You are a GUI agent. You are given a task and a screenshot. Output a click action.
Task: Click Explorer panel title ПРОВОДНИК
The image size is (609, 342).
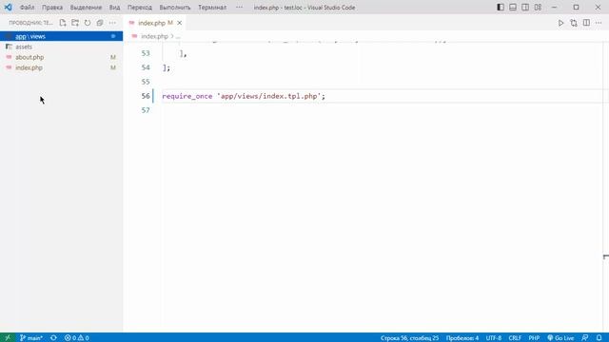coord(30,23)
